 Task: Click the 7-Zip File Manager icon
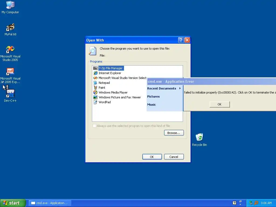[95, 68]
